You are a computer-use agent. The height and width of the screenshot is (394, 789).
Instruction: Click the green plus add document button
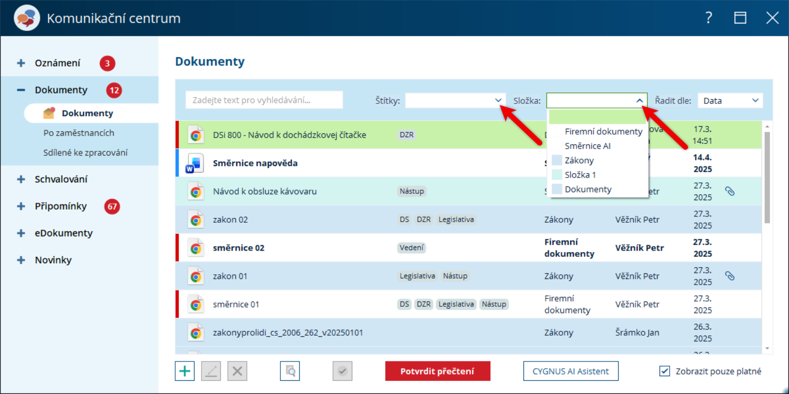click(x=185, y=371)
